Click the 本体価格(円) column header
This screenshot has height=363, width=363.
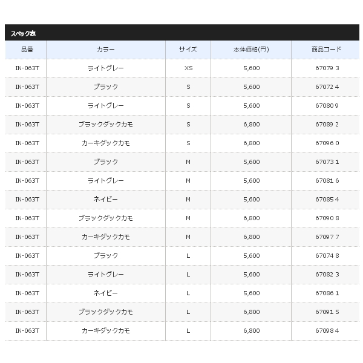pyautogui.click(x=251, y=50)
